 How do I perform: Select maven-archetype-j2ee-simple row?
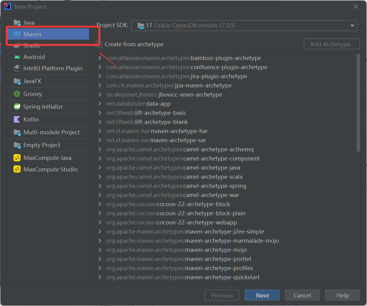[225, 231]
